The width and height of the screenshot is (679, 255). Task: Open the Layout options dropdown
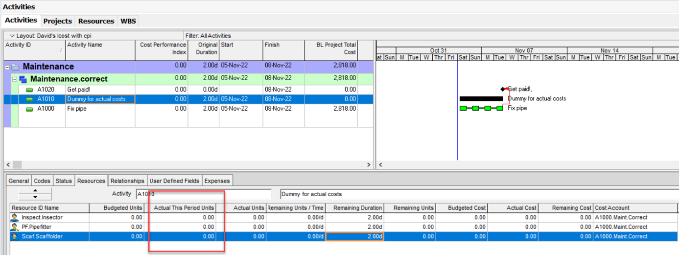coord(12,36)
